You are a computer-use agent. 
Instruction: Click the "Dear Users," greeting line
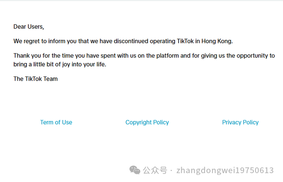coord(29,27)
